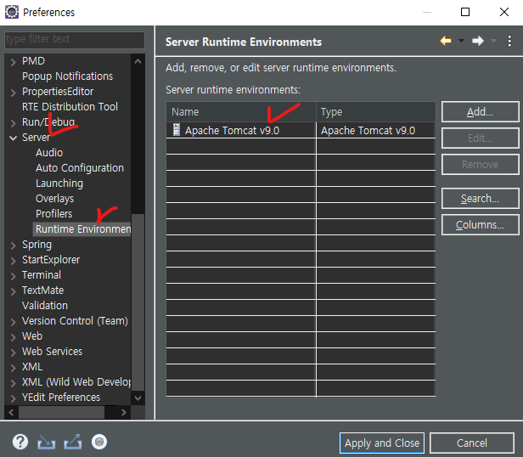Click the export preferences icon

[x=73, y=442]
